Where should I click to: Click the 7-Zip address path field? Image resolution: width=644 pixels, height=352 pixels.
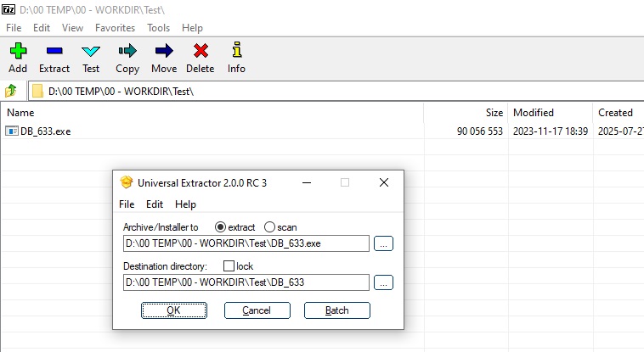(x=336, y=91)
